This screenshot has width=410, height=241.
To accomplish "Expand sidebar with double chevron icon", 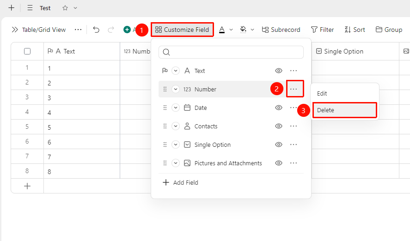I will coord(15,30).
